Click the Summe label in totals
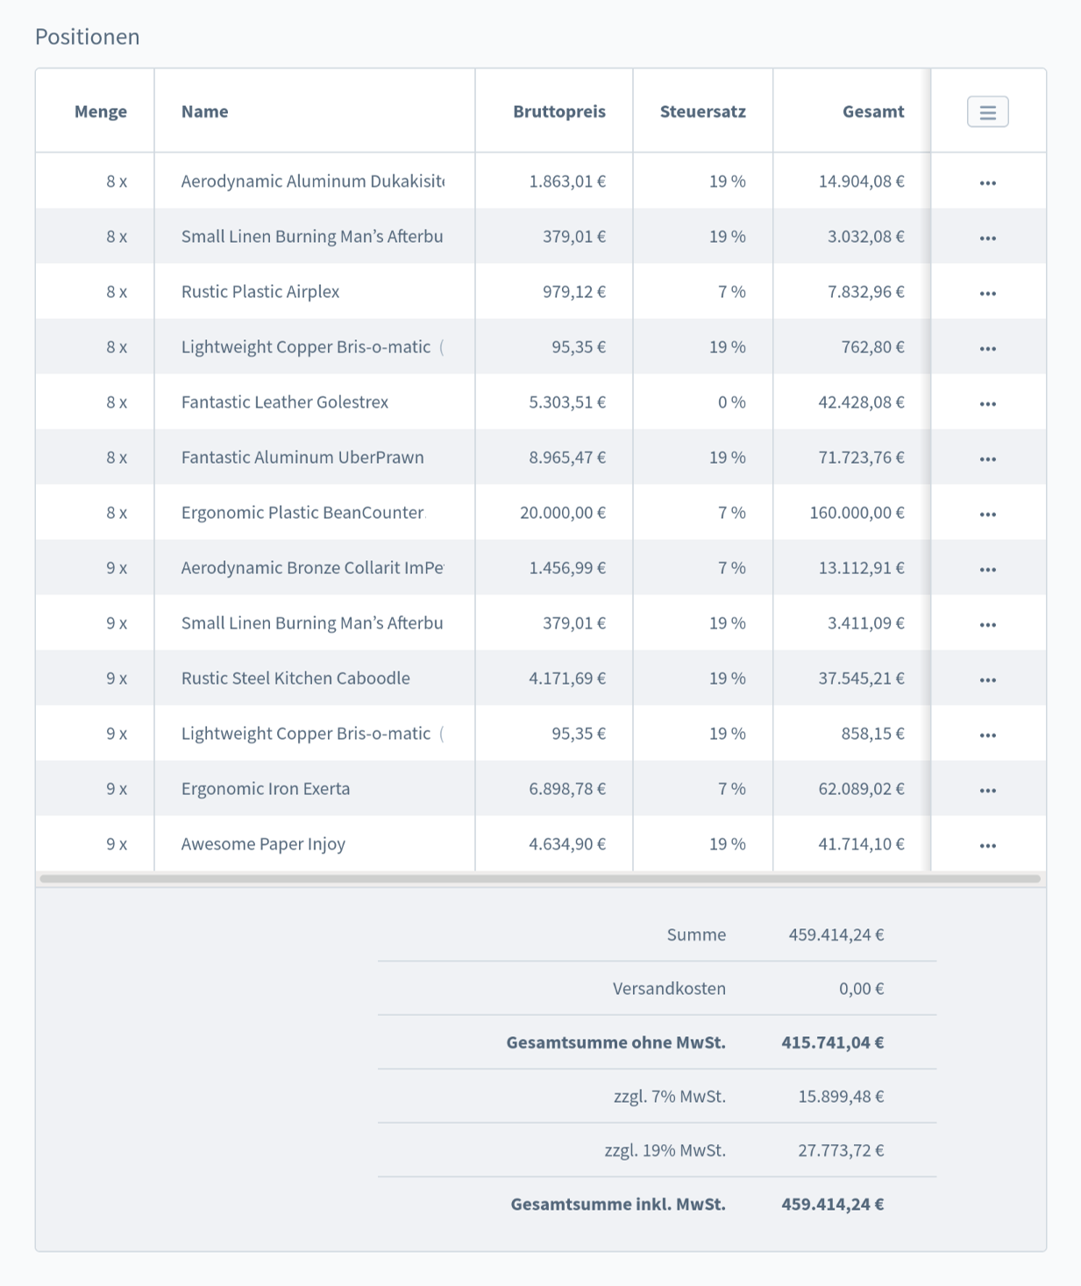This screenshot has width=1081, height=1286. (696, 934)
